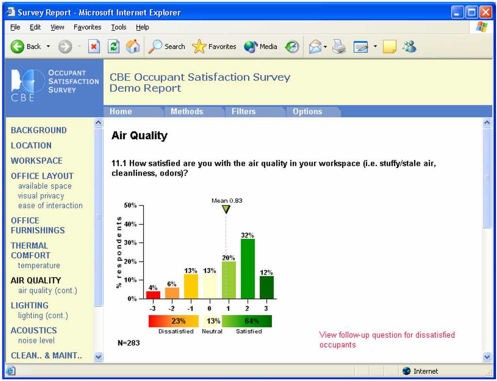Open the Mail envelope icon
Viewport: 497px width, 381px height.
click(315, 47)
